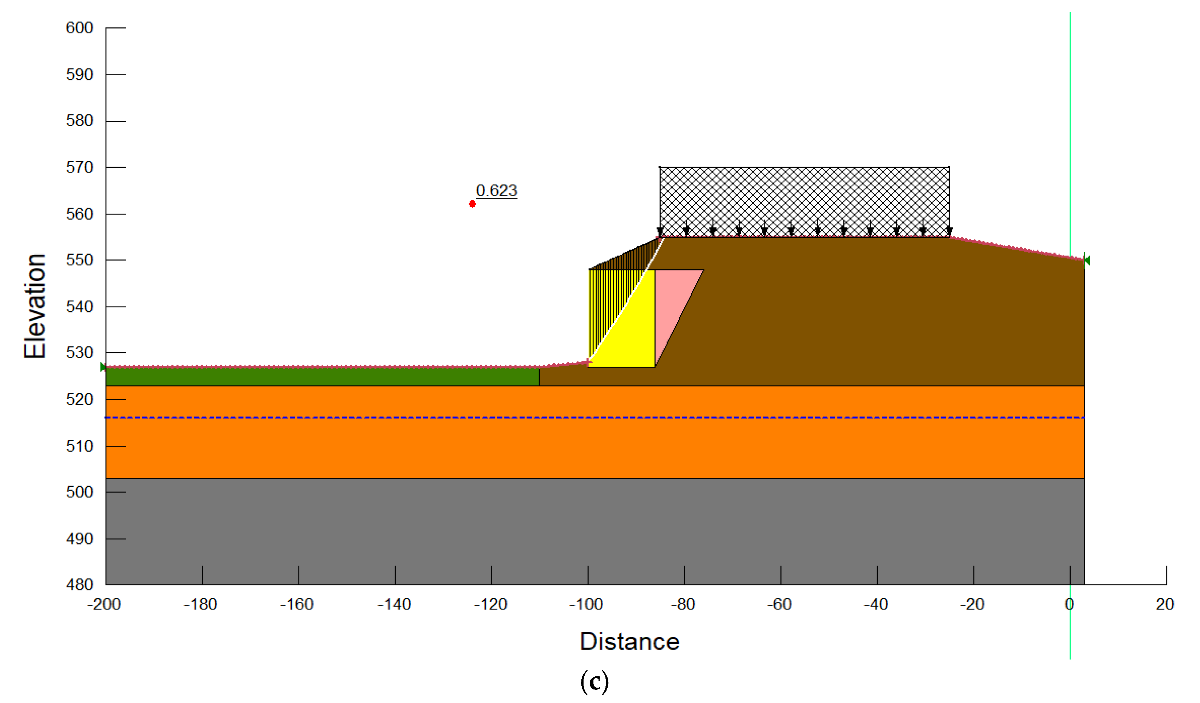
Task: Click the distance label -60
Action: [x=779, y=604]
